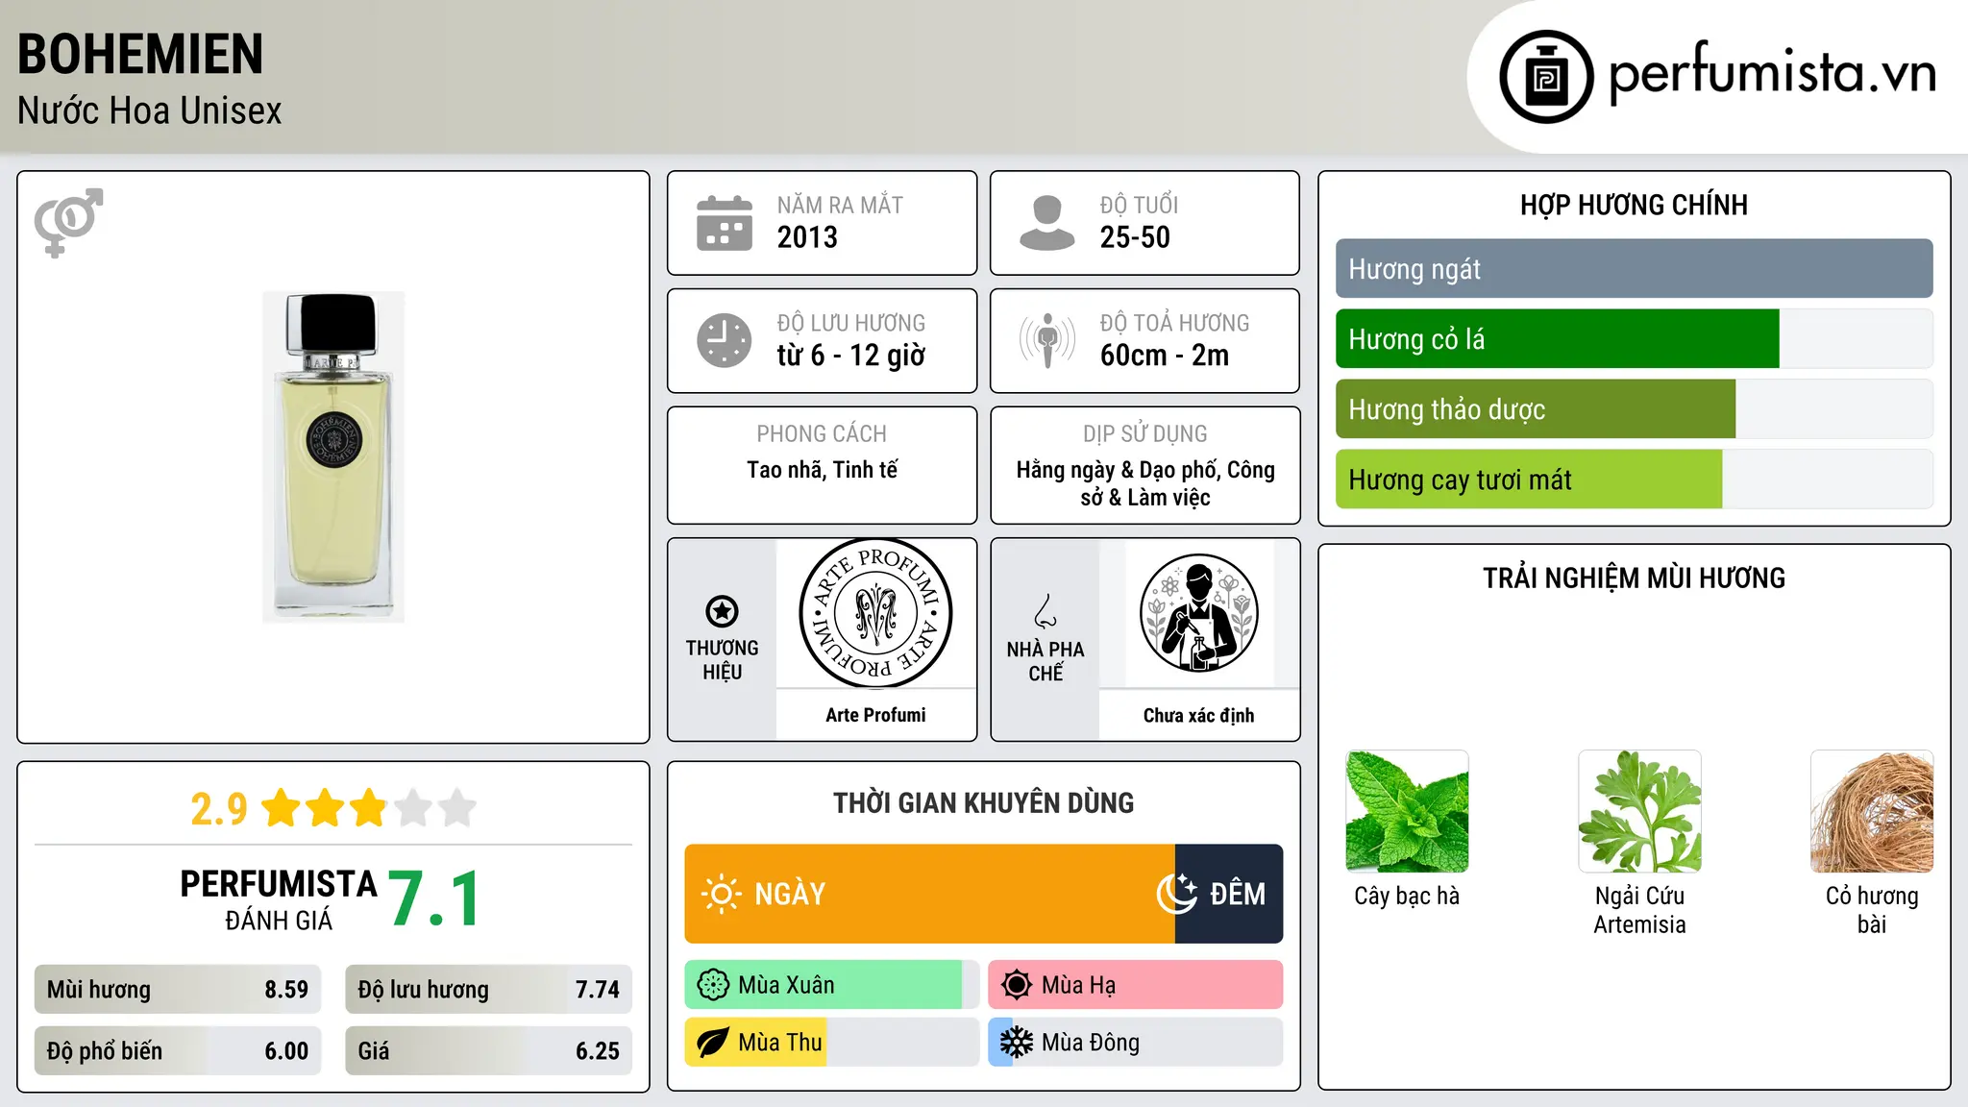1968x1107 pixels.
Task: Click the TRẢI NGHIỆM MÙI HƯƠNG heading
Action: coord(1634,578)
